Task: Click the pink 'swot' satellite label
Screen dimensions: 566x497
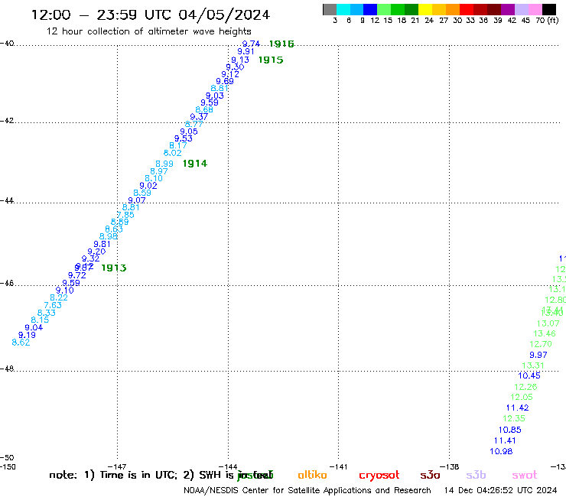Action: (x=525, y=475)
